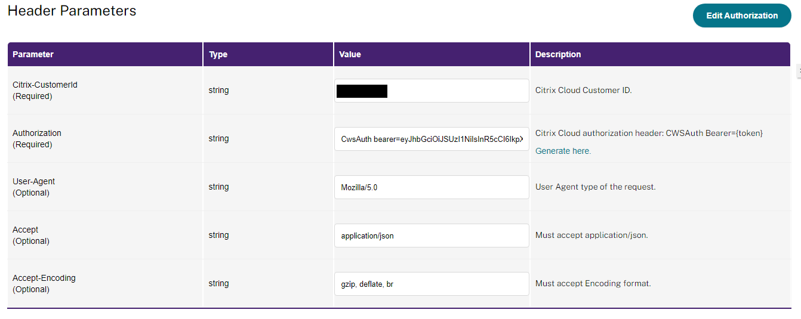
Task: Click the Accept field with application/json
Action: tap(432, 236)
